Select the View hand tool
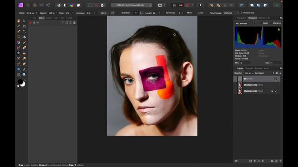The width and height of the screenshot is (298, 167). 19,20
